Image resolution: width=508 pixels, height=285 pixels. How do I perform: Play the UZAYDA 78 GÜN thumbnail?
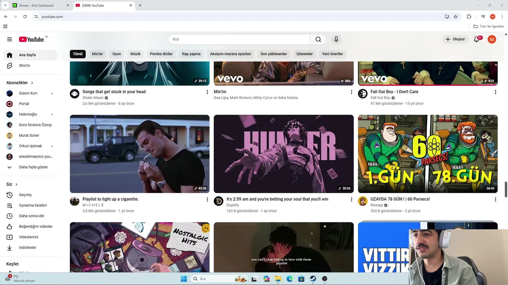pos(428,154)
